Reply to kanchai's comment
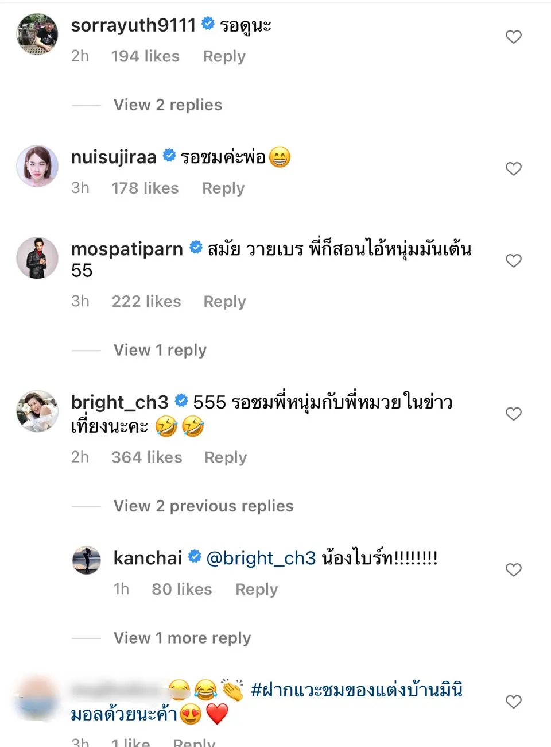 click(257, 590)
